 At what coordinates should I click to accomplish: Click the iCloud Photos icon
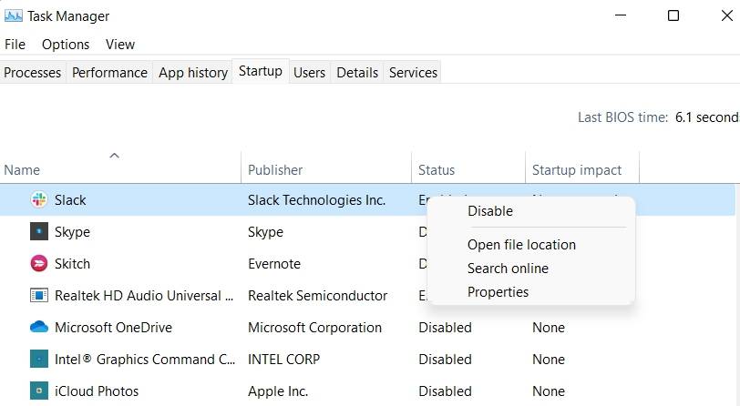click(38, 391)
